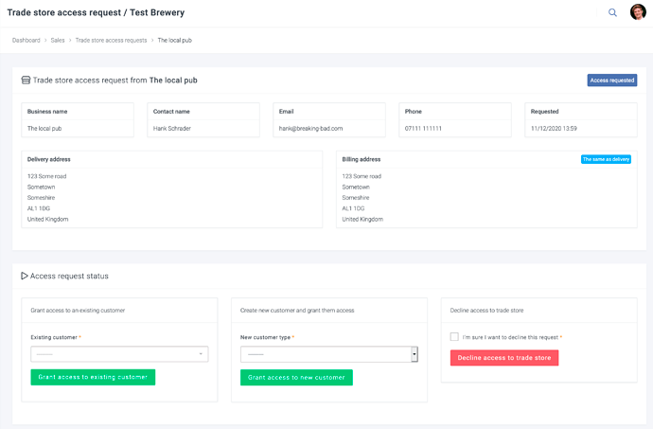This screenshot has height=429, width=653.
Task: Select email hank@breaking-bad.com
Action: pos(310,129)
